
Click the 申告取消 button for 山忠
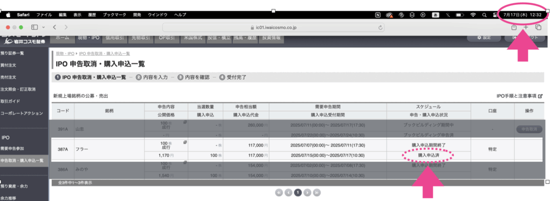pyautogui.click(x=529, y=130)
